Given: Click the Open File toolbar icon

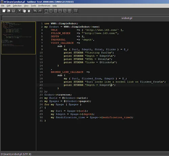Looking at the screenshot, I should [9, 11].
